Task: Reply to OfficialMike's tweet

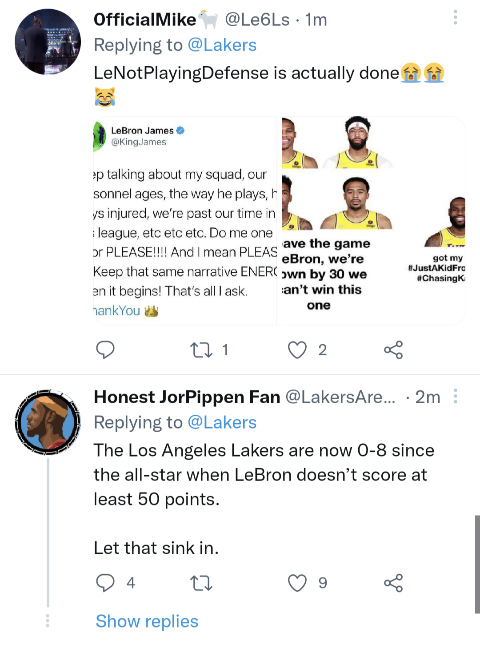Action: tap(106, 350)
